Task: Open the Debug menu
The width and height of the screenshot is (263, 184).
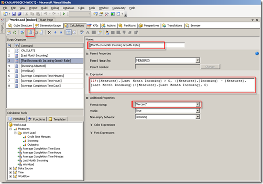Action: click(x=55, y=8)
